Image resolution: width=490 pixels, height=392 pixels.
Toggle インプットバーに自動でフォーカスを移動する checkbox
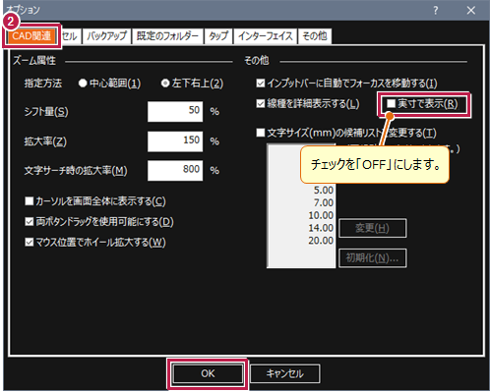tap(261, 84)
